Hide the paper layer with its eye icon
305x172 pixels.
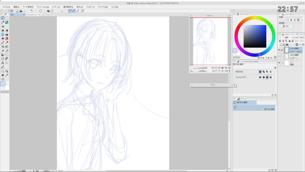(x=279, y=63)
